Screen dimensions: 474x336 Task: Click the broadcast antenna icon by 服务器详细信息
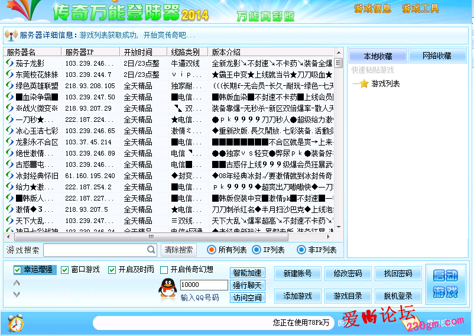11,35
